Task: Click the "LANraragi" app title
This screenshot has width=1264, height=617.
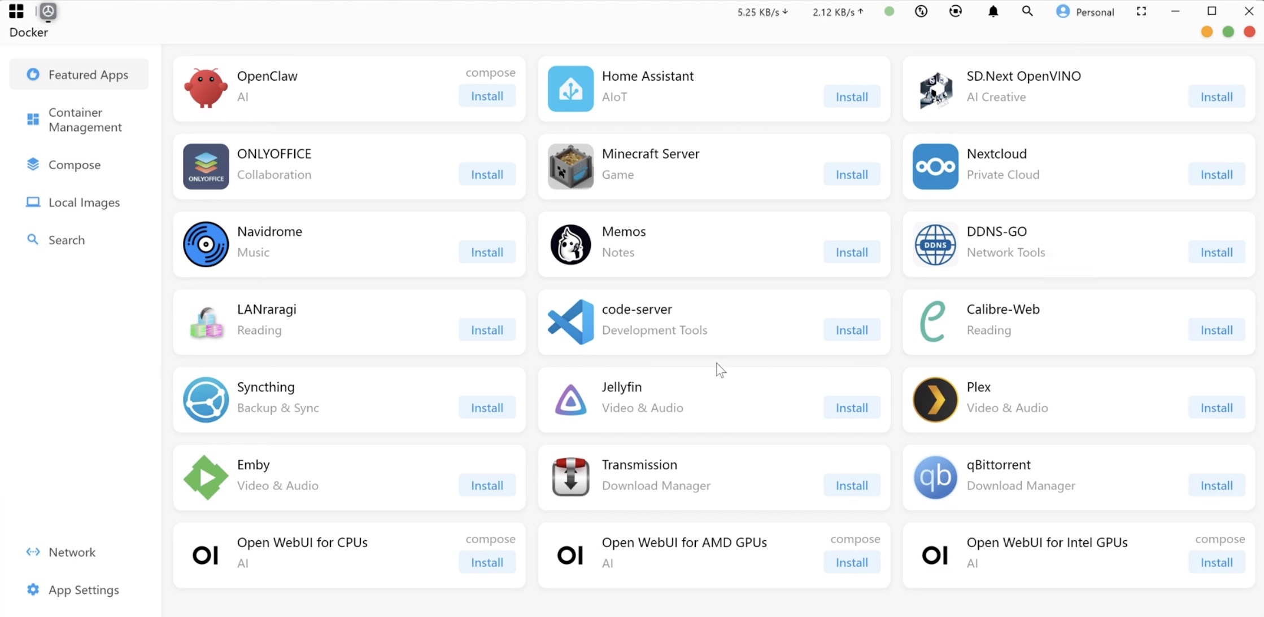Action: click(267, 310)
